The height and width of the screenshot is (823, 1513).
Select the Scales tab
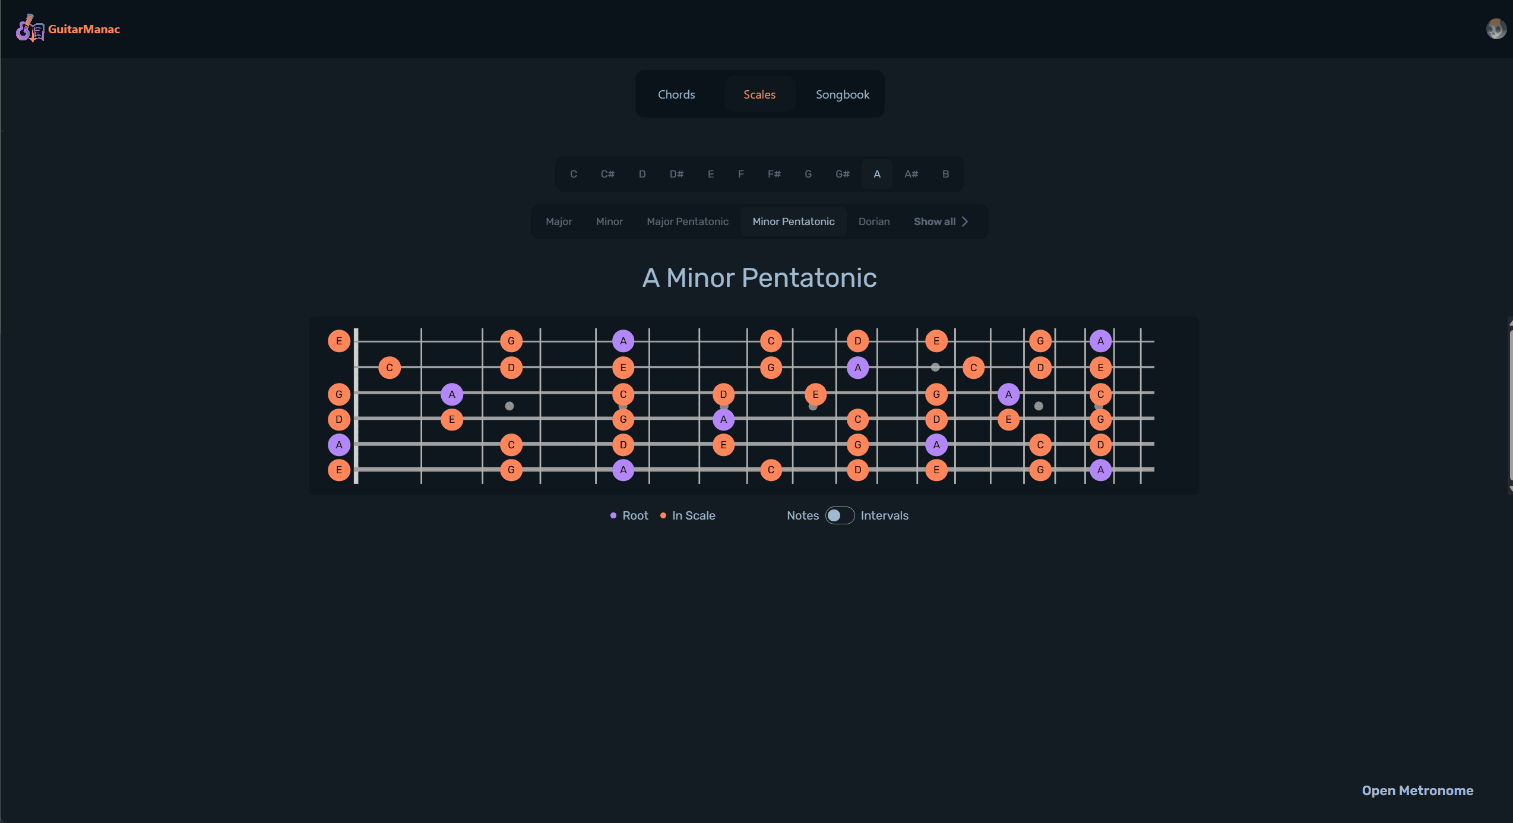pyautogui.click(x=759, y=94)
